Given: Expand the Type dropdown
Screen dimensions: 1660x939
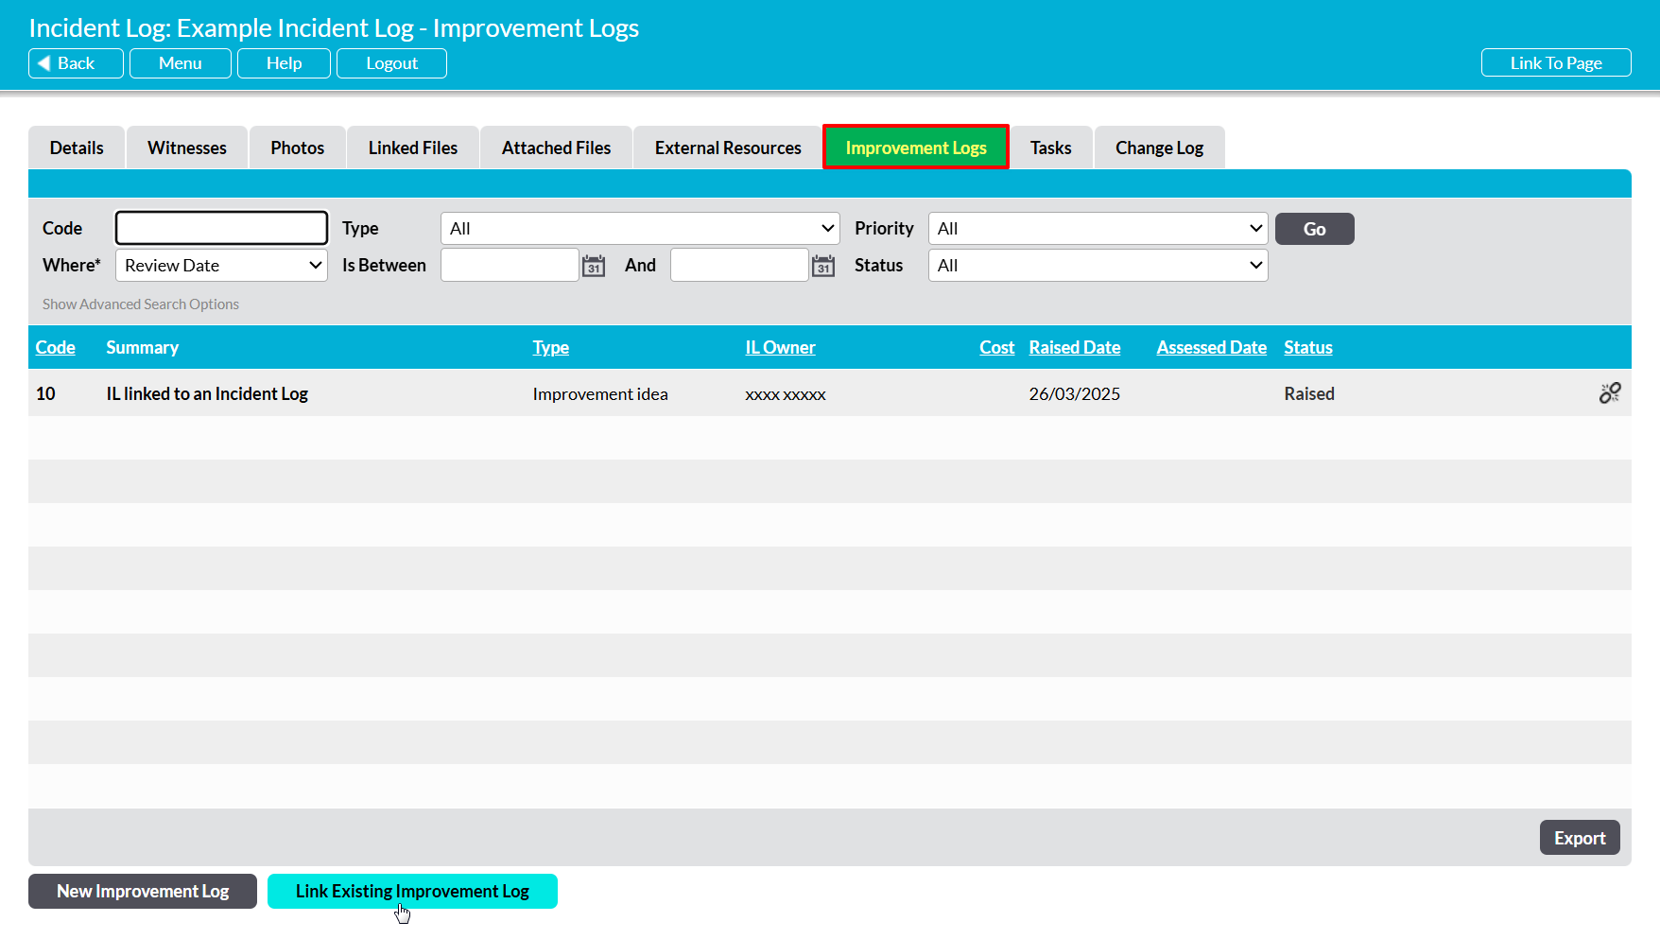Looking at the screenshot, I should point(640,228).
